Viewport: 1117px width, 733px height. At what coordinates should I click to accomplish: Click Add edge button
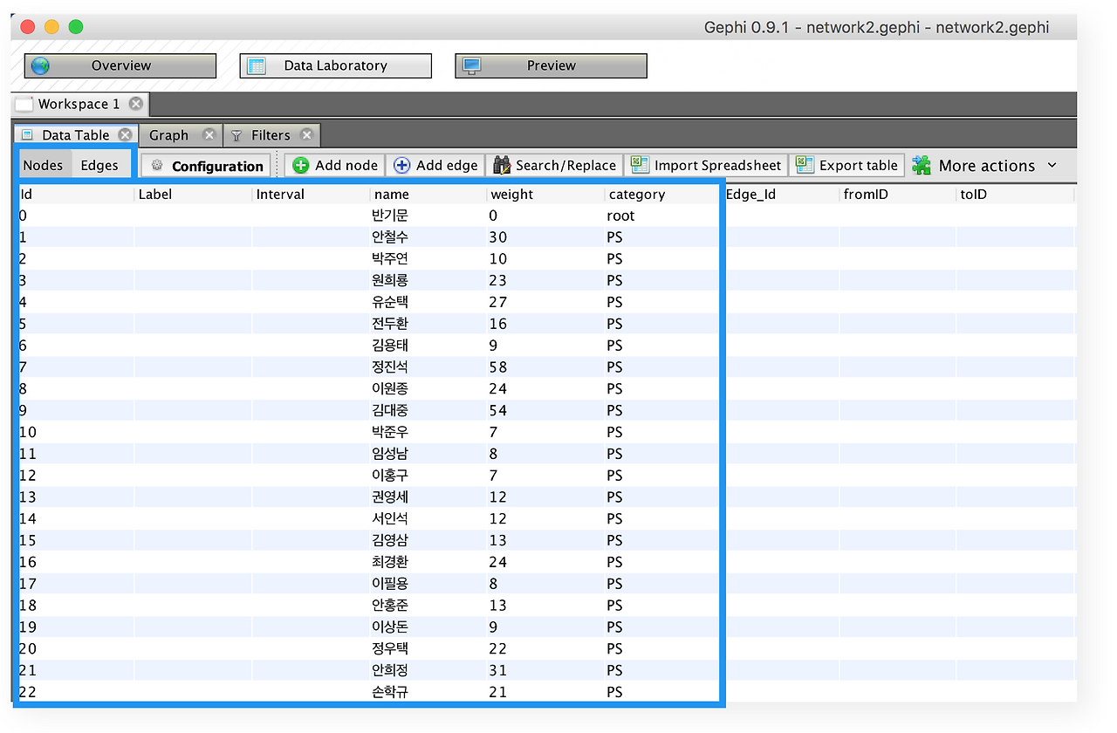click(x=435, y=165)
